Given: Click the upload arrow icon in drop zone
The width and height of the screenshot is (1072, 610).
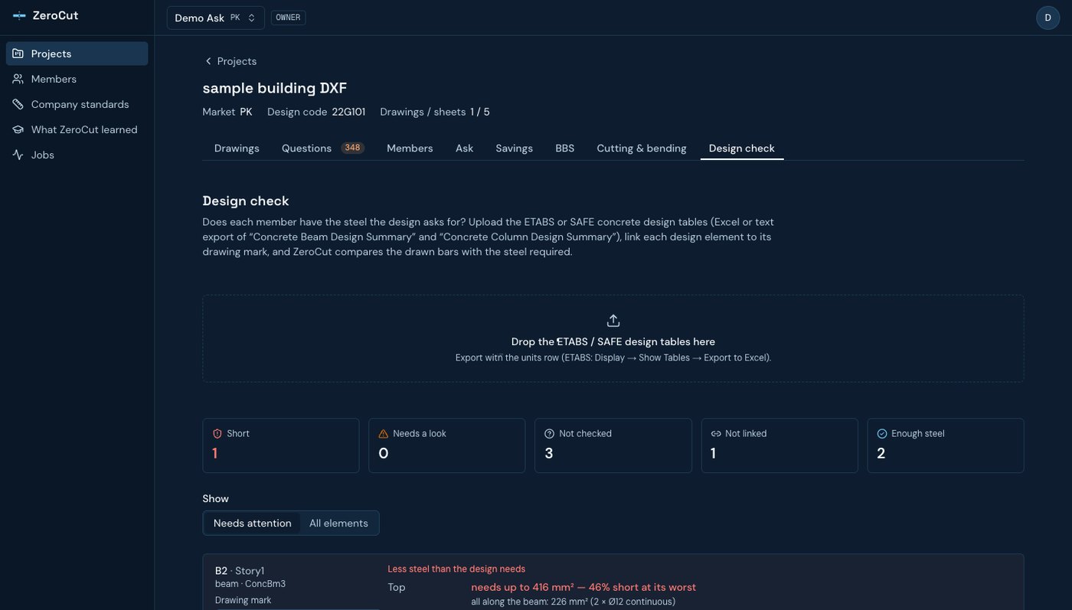Looking at the screenshot, I should point(613,320).
